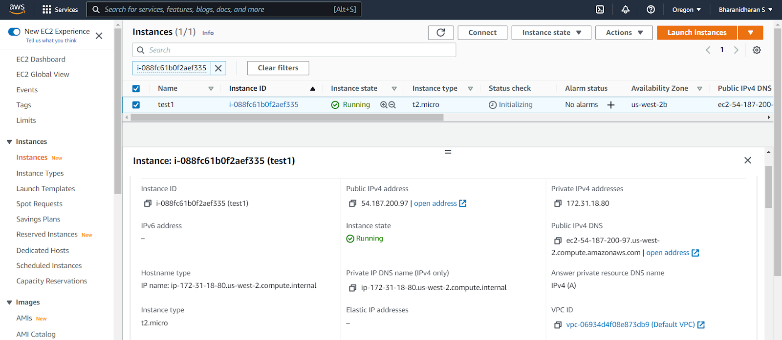This screenshot has height=340, width=782.
Task: Open the Oregon region selector
Action: (686, 9)
